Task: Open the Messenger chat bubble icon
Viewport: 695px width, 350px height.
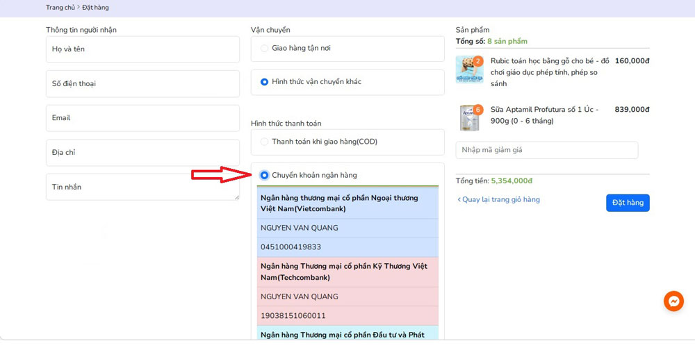Action: (673, 301)
